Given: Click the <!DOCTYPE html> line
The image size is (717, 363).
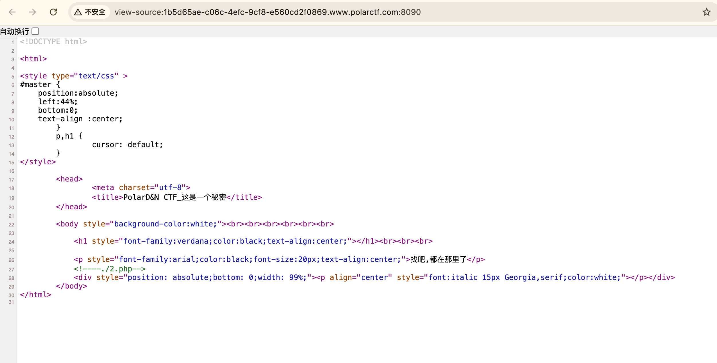Looking at the screenshot, I should 54,42.
